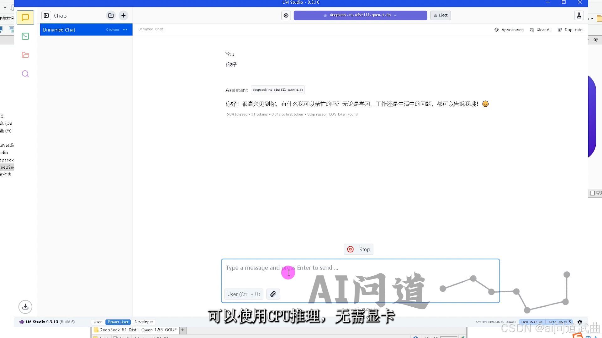Open the My Models folder view
Image resolution: width=602 pixels, height=338 pixels.
(x=25, y=55)
